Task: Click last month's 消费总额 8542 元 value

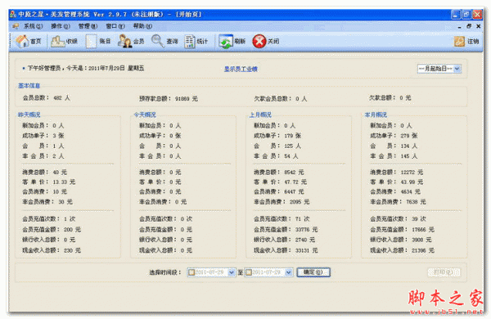Action: [279, 173]
